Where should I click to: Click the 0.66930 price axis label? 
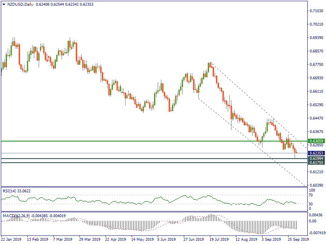317,78
